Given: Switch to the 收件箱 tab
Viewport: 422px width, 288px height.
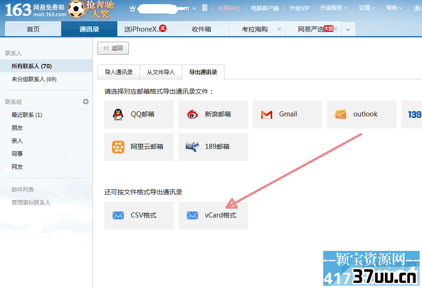Looking at the screenshot, I should (201, 29).
